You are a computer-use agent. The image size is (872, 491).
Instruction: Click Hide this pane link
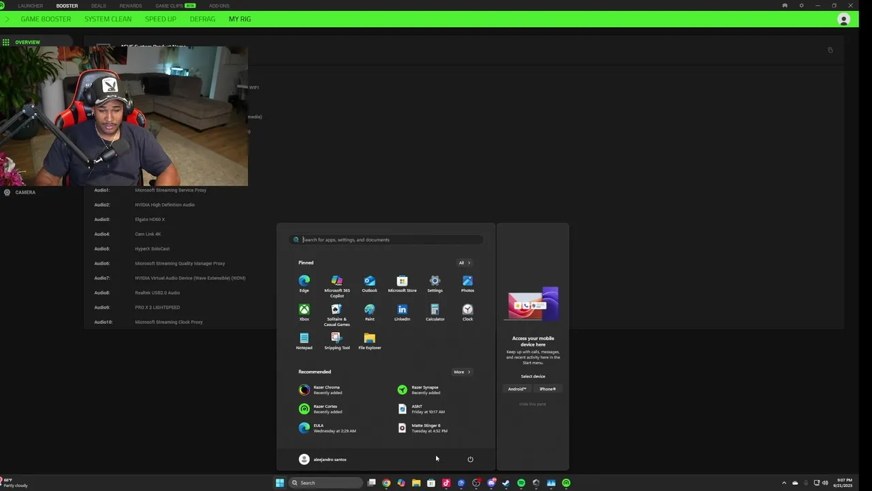(x=533, y=404)
